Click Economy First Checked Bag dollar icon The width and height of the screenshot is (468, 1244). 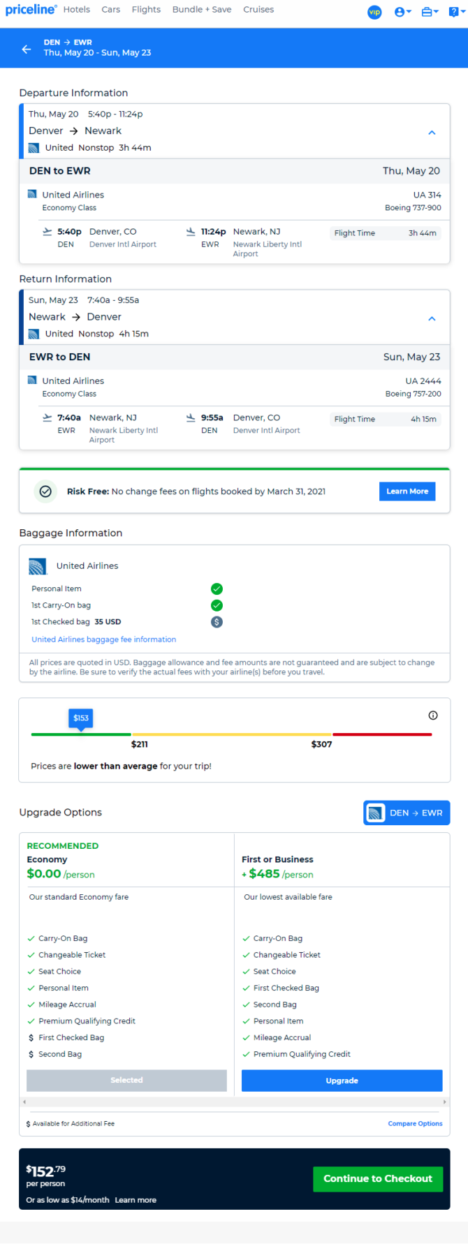coord(31,1038)
